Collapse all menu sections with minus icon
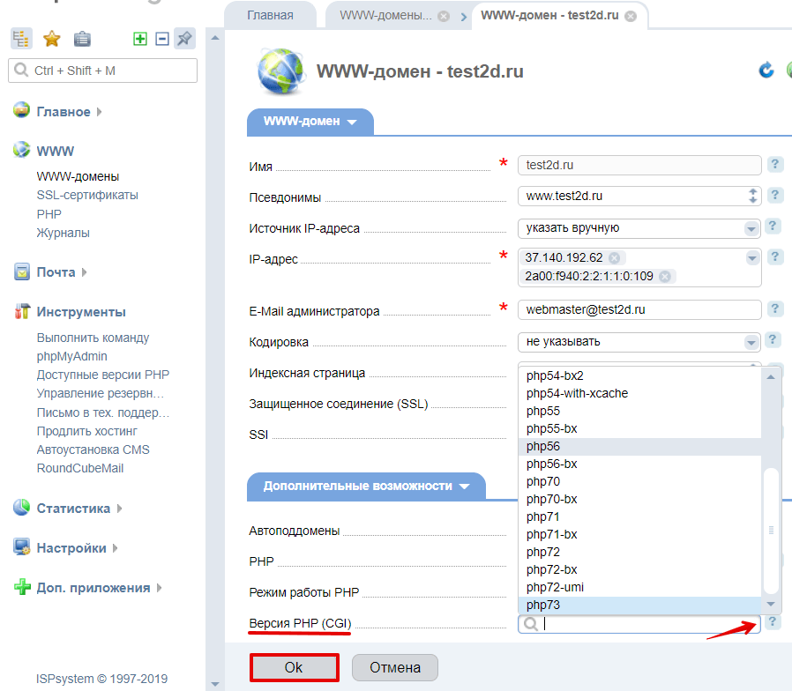 (x=161, y=39)
